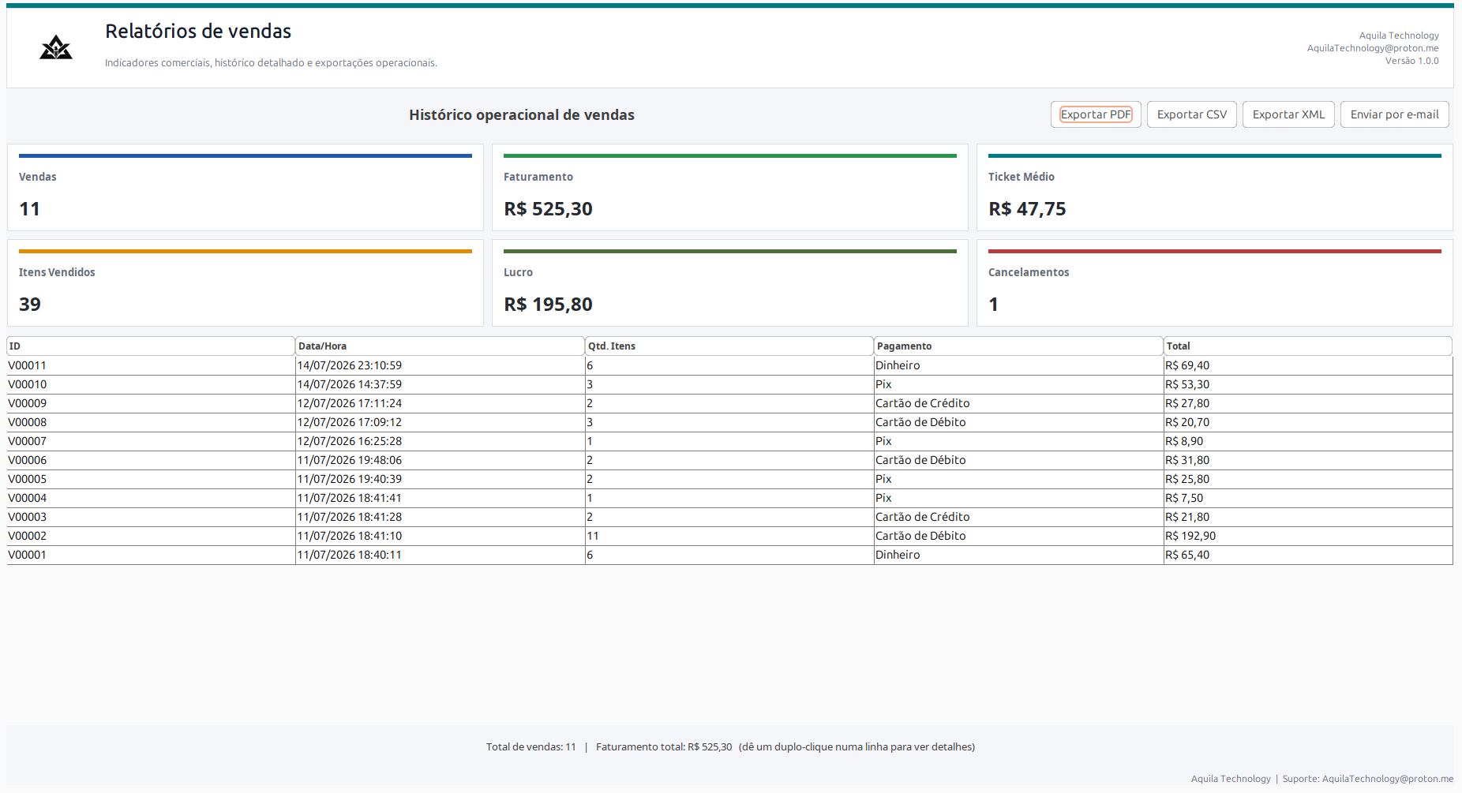The height and width of the screenshot is (793, 1462).
Task: Send the report via Enviar por e-mail
Action: pos(1394,114)
